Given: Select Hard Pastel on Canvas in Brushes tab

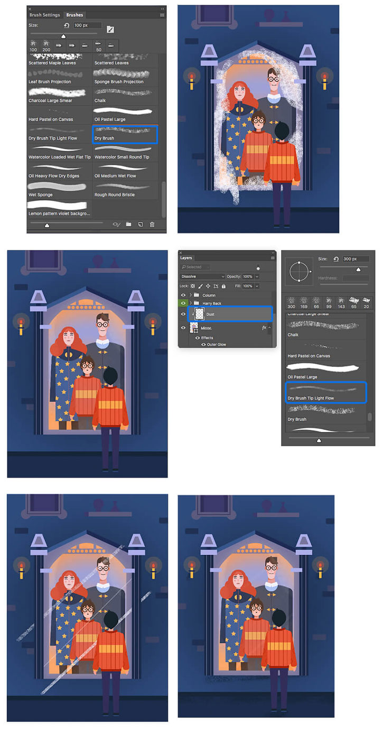Looking at the screenshot, I should [59, 114].
